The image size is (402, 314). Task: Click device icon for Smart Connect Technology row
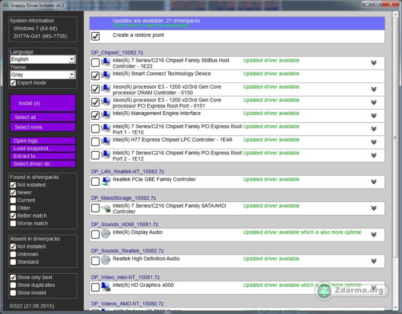(106, 75)
